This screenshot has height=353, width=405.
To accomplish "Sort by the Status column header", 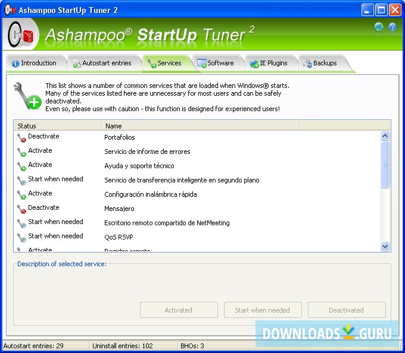I will coord(58,126).
